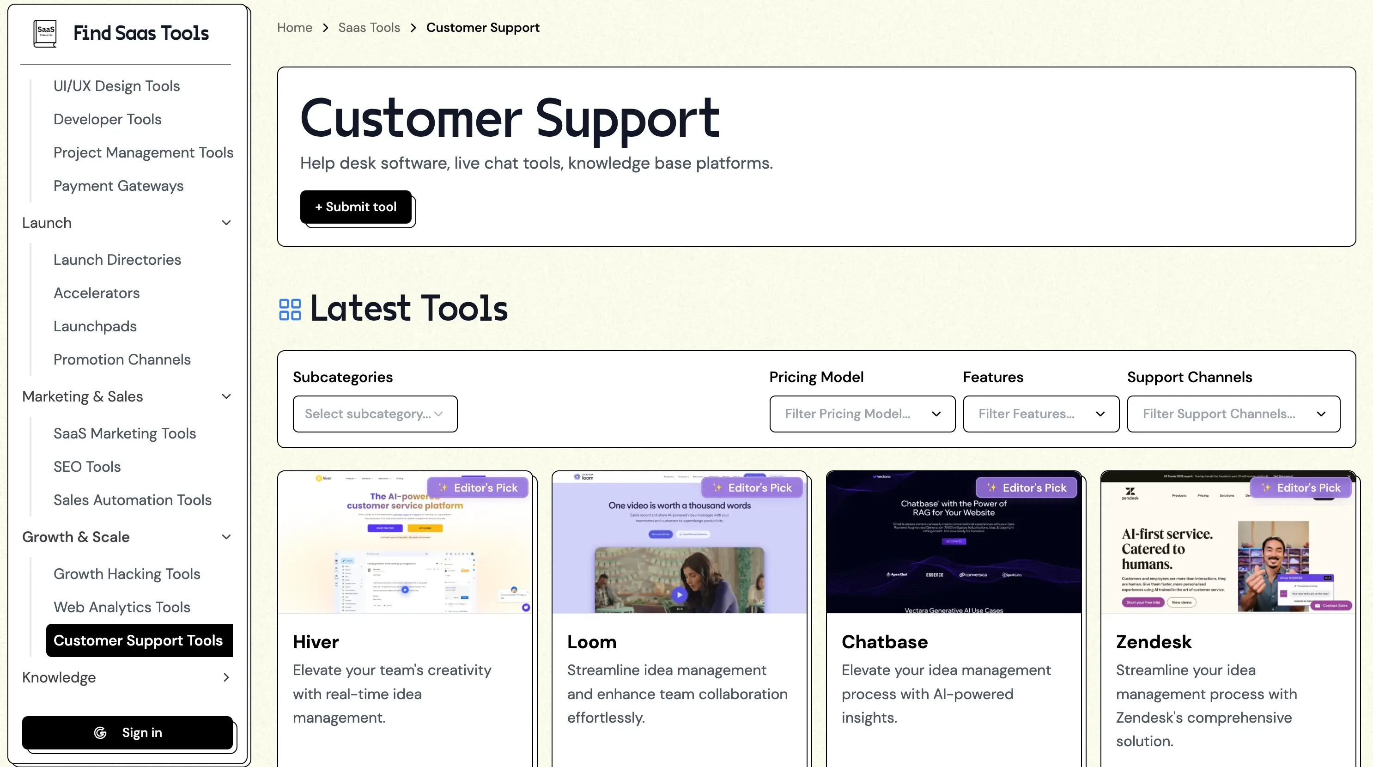This screenshot has width=1373, height=767.
Task: Click Editor's Pick badge on Zendesk
Action: tap(1300, 488)
